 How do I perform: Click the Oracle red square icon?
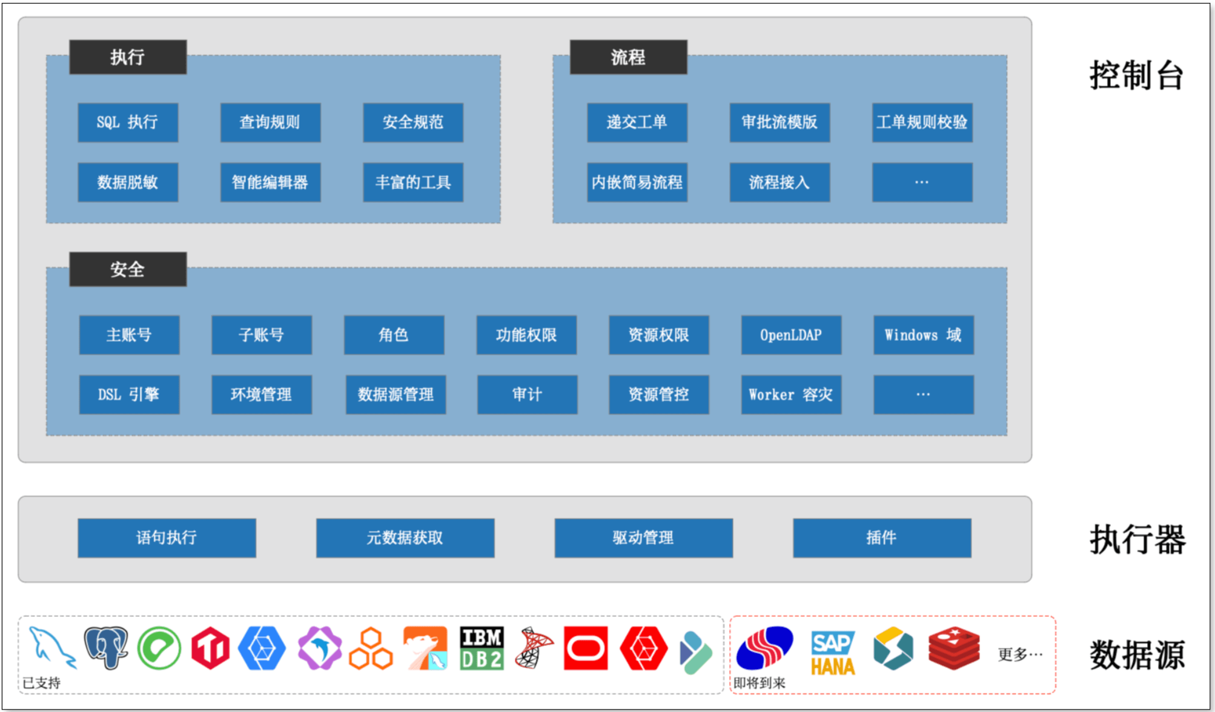pyautogui.click(x=585, y=648)
